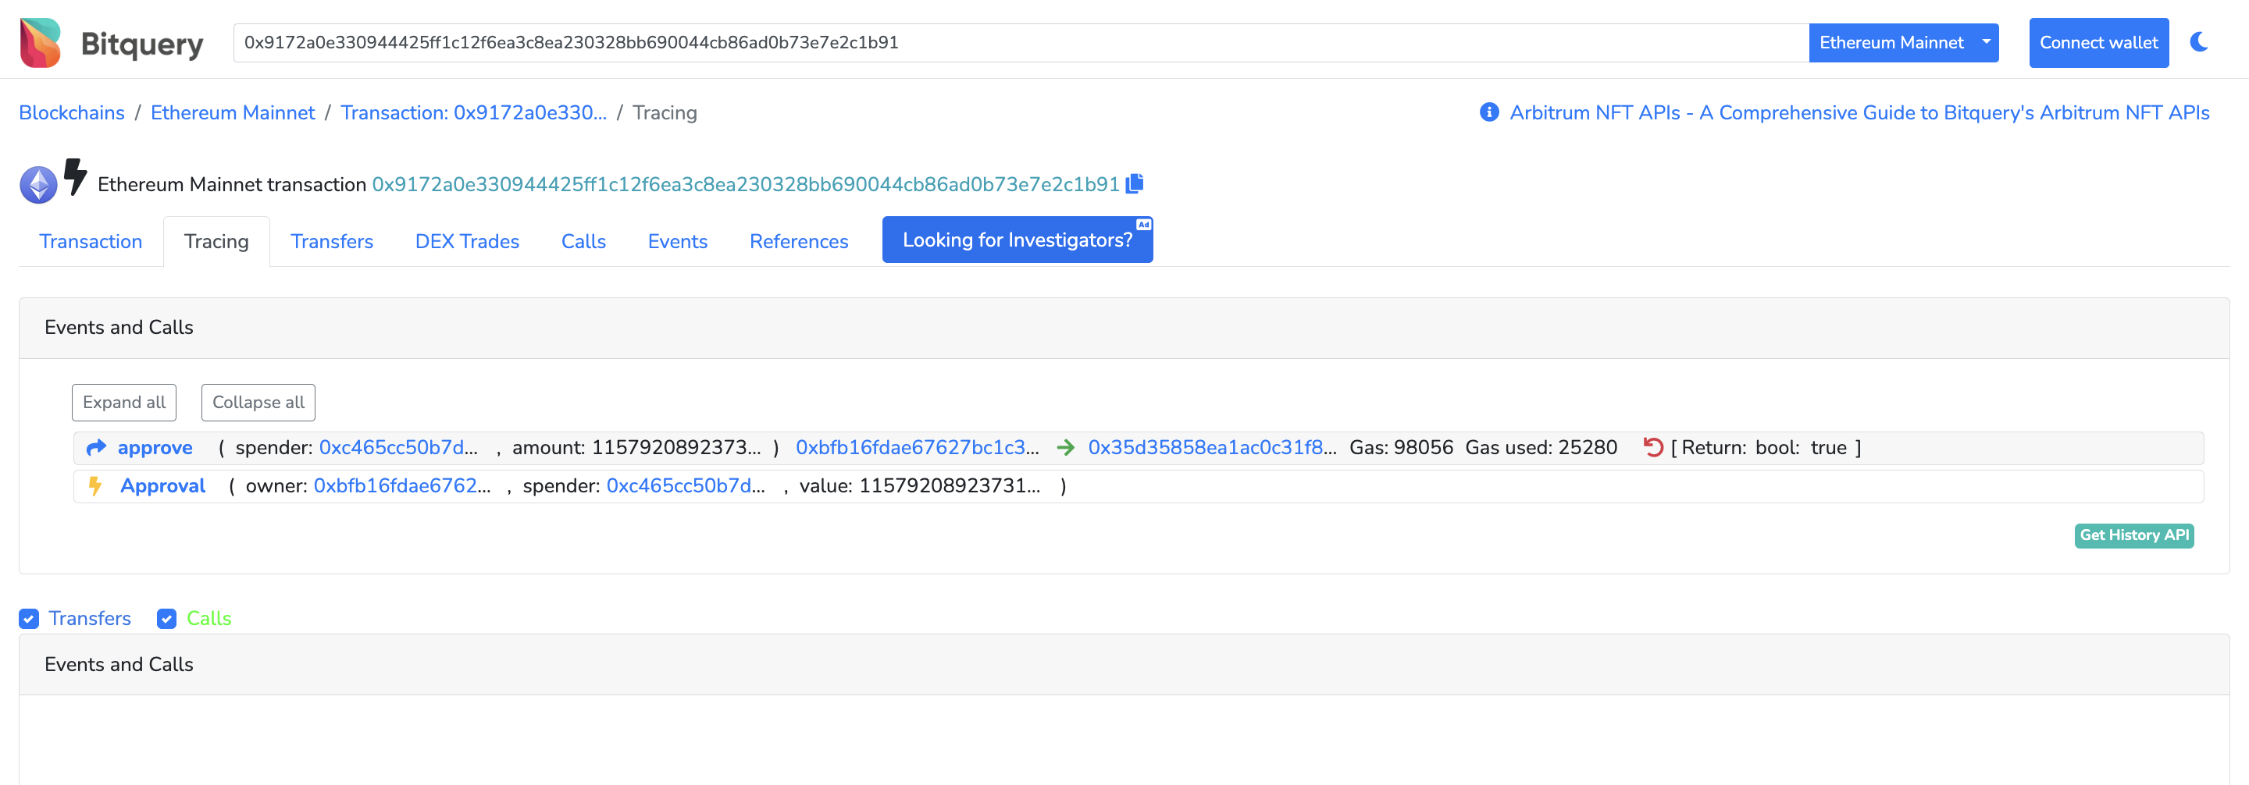2249x785 pixels.
Task: Click the approve method name link
Action: pyautogui.click(x=155, y=447)
